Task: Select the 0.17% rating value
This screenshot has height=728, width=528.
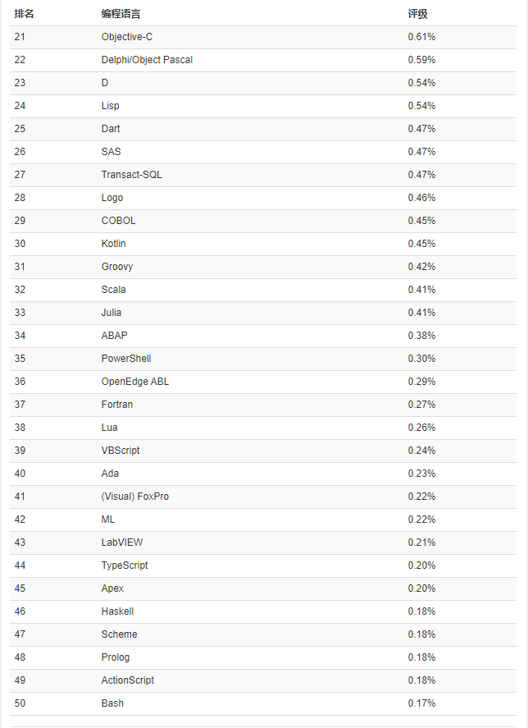Action: coord(421,703)
